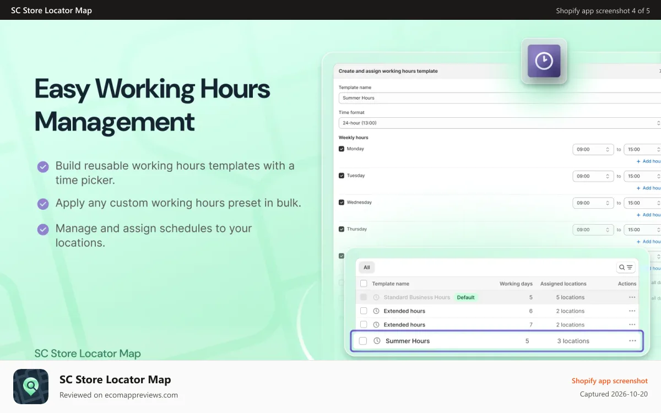The image size is (661, 413).
Task: Click Add hours link under Wednesday
Action: [x=648, y=215]
